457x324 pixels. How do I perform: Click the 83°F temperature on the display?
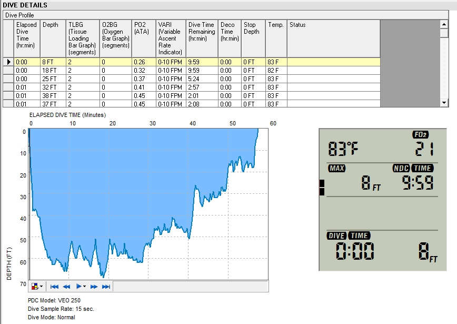point(343,149)
